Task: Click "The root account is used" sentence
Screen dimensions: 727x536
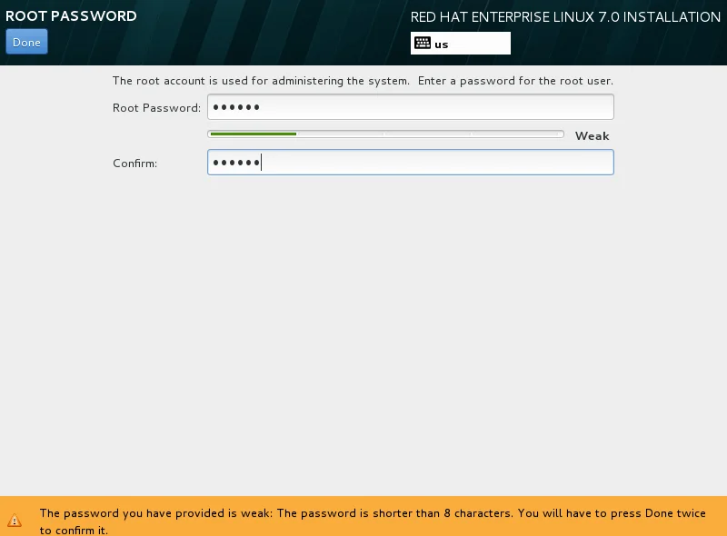Action: coord(261,81)
